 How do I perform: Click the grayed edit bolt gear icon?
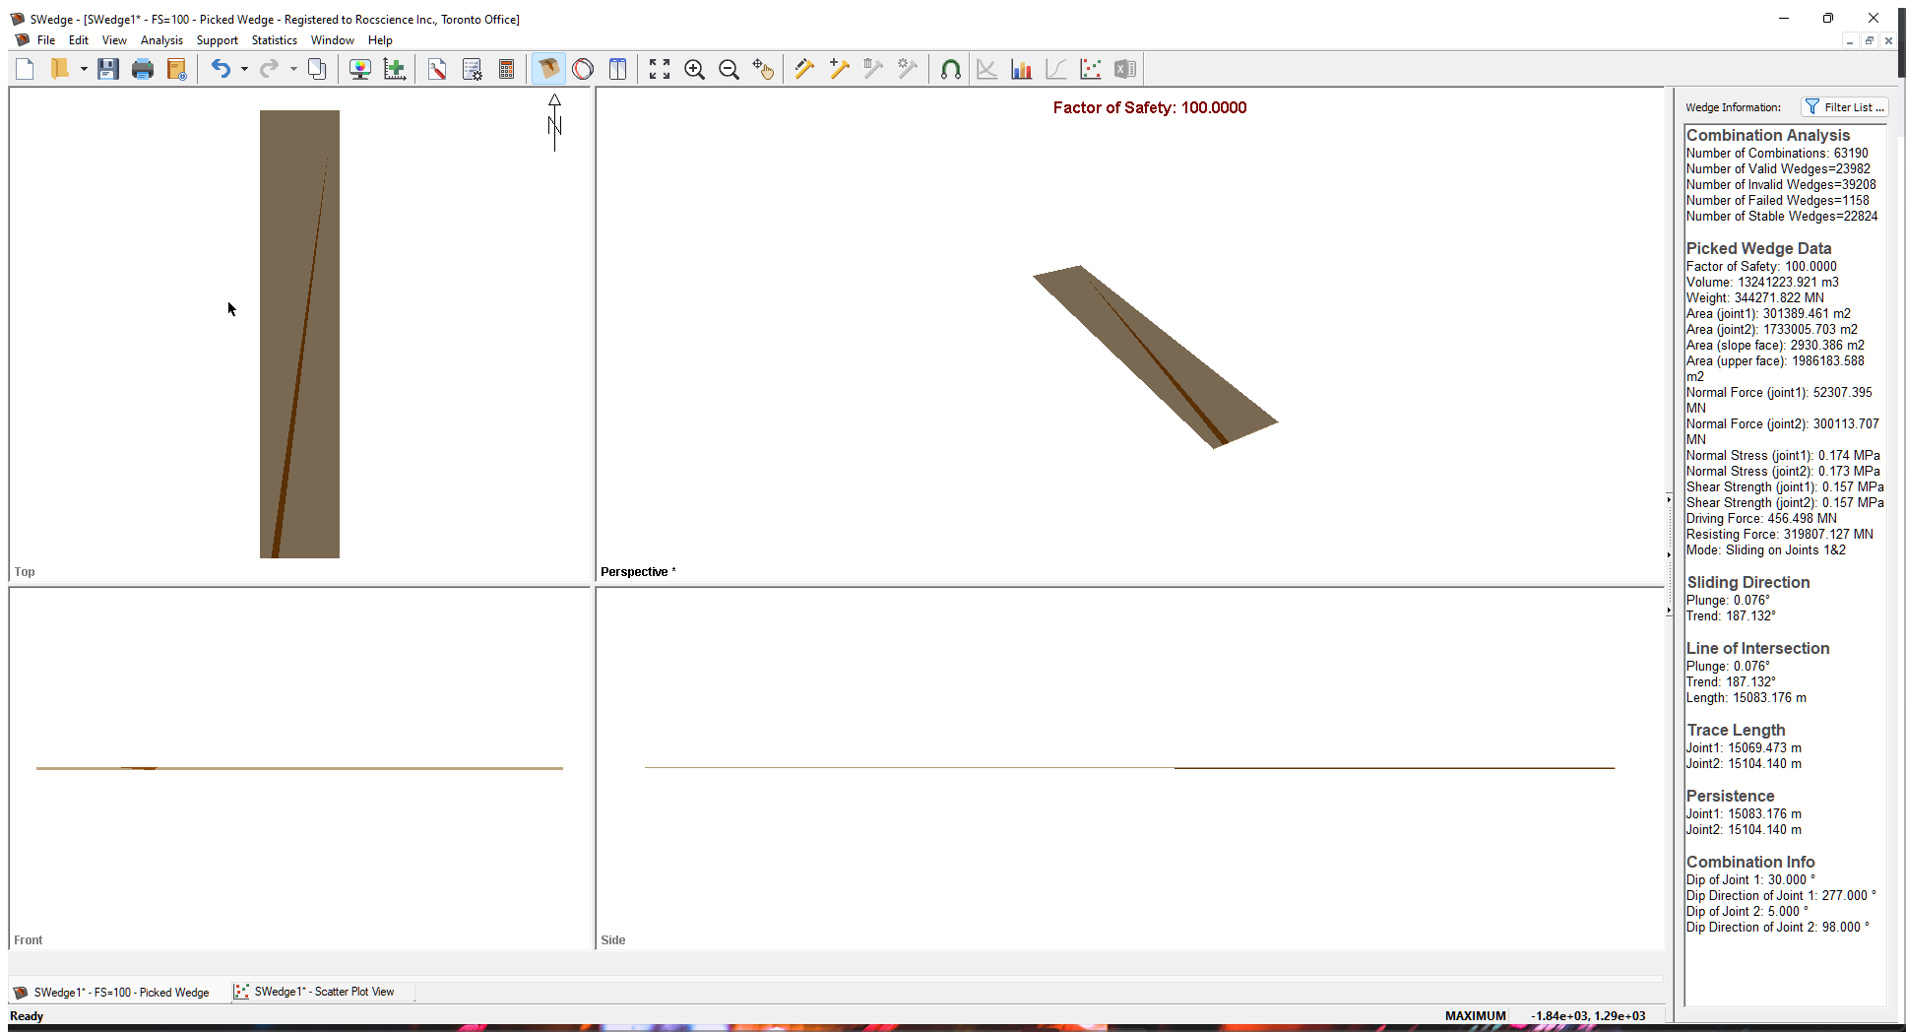[908, 69]
